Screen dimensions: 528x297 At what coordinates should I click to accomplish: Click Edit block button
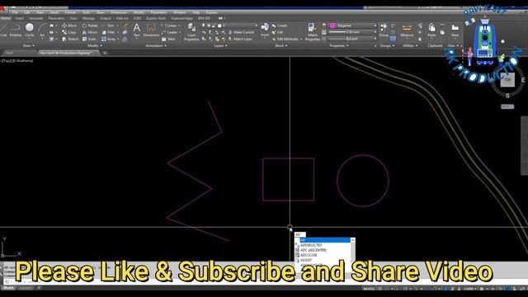pos(277,32)
